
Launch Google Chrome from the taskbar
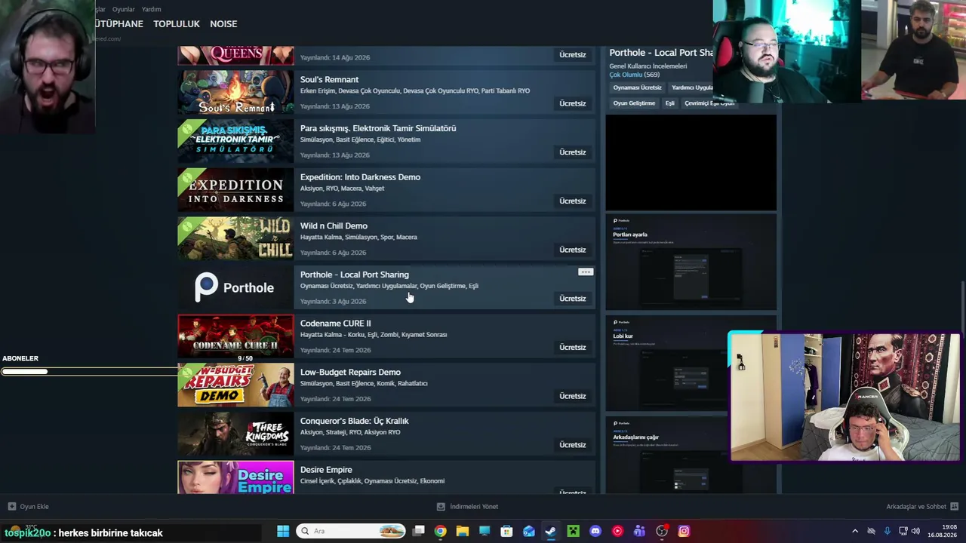point(440,531)
